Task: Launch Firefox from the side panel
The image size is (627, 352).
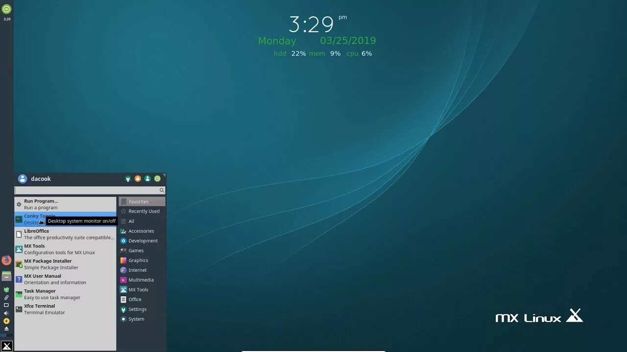Action: pyautogui.click(x=6, y=260)
